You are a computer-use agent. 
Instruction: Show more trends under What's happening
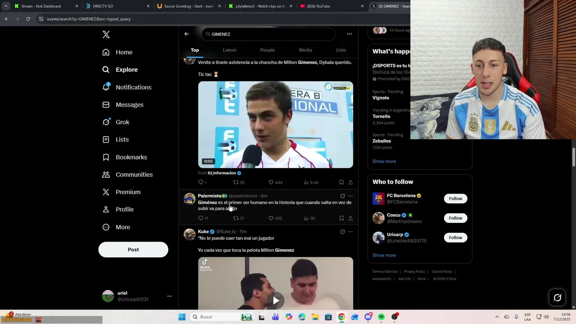click(384, 162)
